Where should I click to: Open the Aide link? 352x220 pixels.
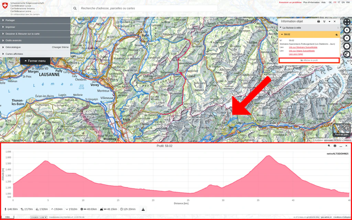(x=323, y=2)
